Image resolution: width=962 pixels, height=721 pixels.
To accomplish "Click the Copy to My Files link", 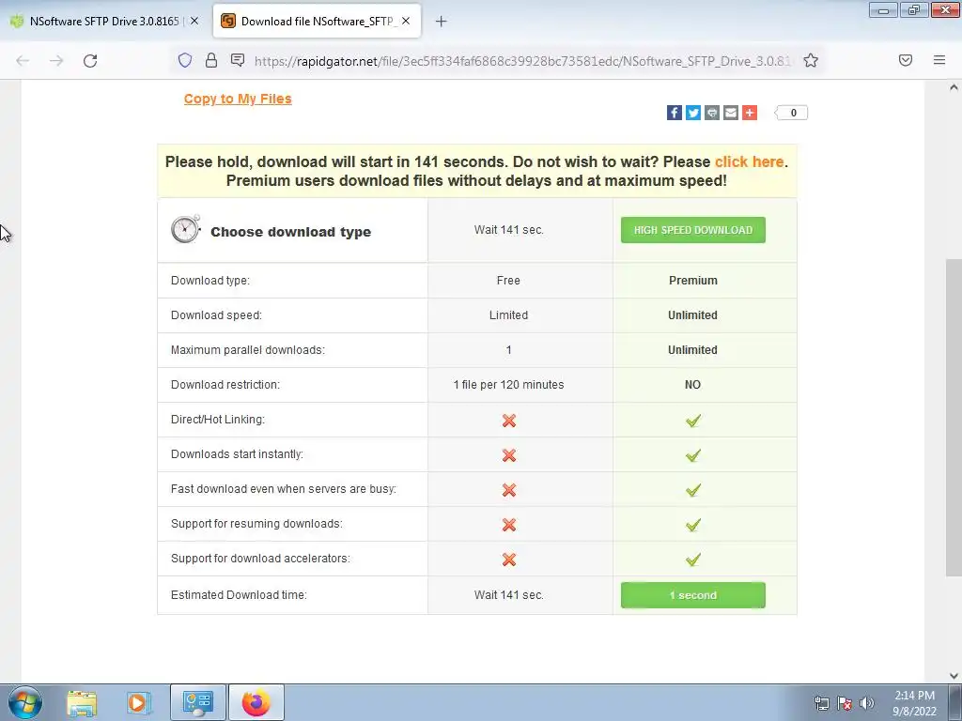I will coord(238,99).
